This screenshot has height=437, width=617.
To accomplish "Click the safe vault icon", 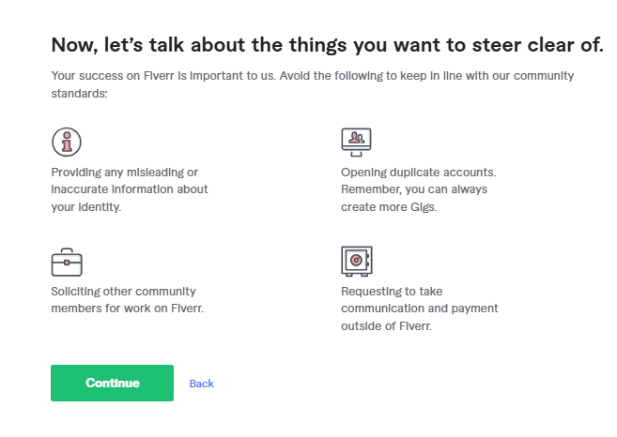I will pyautogui.click(x=356, y=262).
